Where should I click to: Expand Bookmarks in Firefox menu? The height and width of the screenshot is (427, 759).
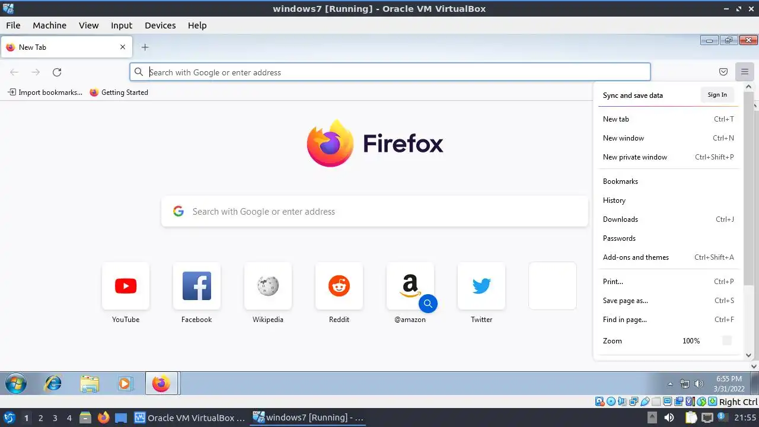pyautogui.click(x=668, y=181)
